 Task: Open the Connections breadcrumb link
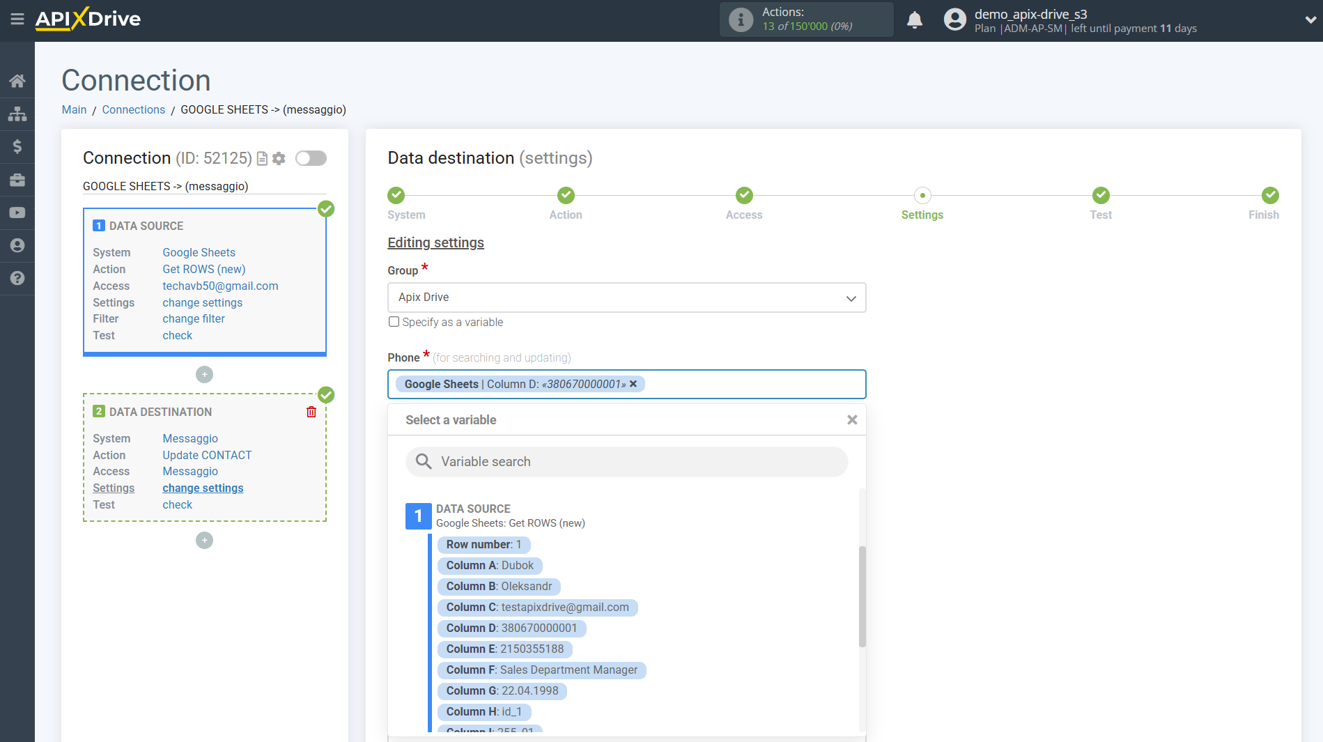pyautogui.click(x=134, y=109)
